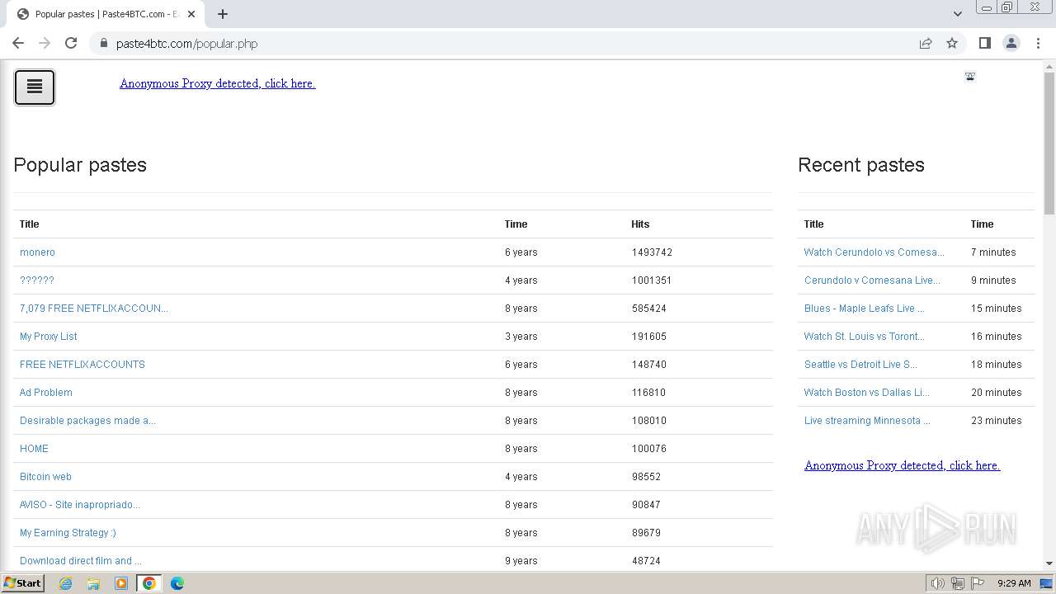Open My Proxy List paste
This screenshot has width=1056, height=594.
pyautogui.click(x=49, y=337)
